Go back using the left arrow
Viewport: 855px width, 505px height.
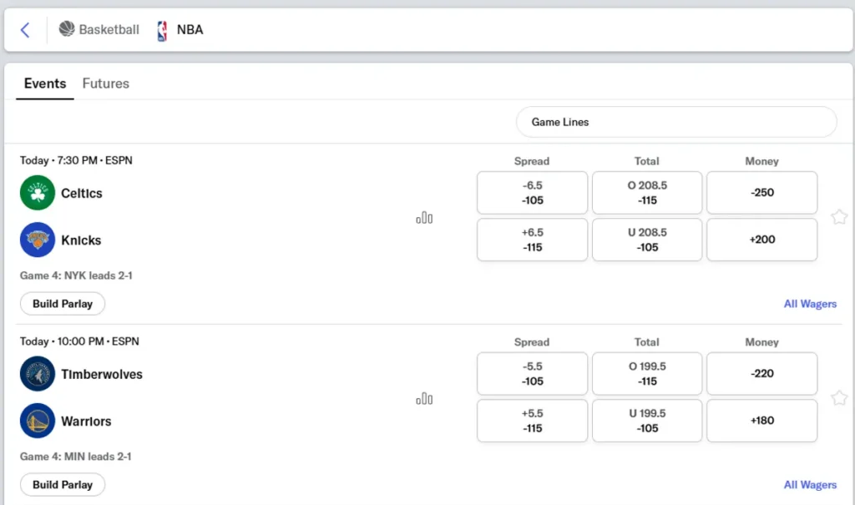(x=25, y=29)
